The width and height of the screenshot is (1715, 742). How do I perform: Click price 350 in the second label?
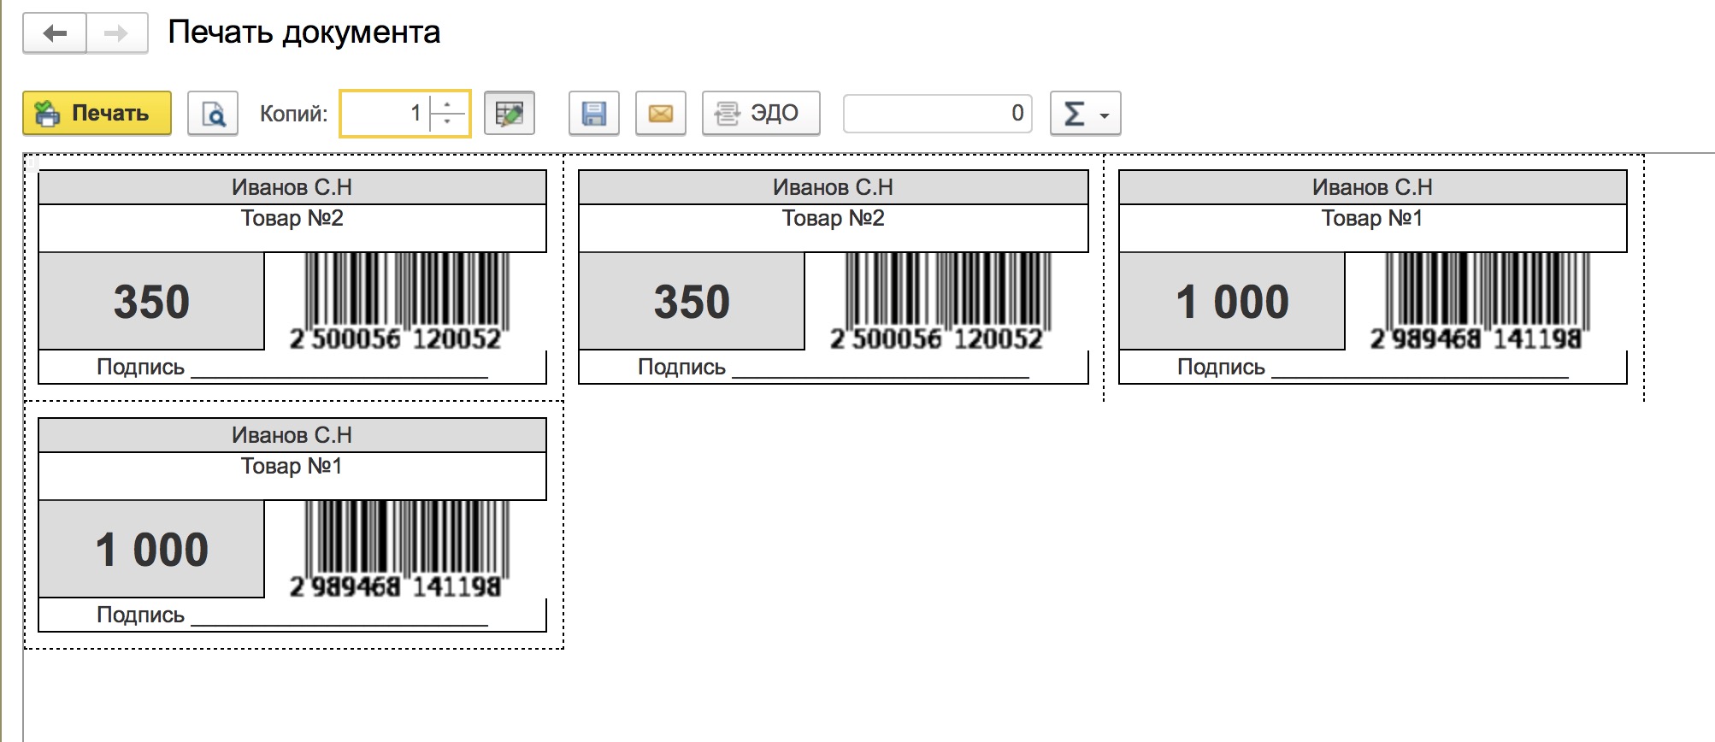click(x=692, y=301)
